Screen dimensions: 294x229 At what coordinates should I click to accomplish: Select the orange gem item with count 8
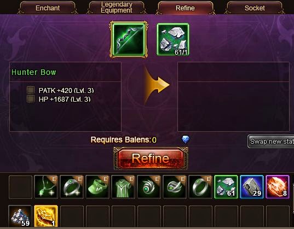point(278,187)
